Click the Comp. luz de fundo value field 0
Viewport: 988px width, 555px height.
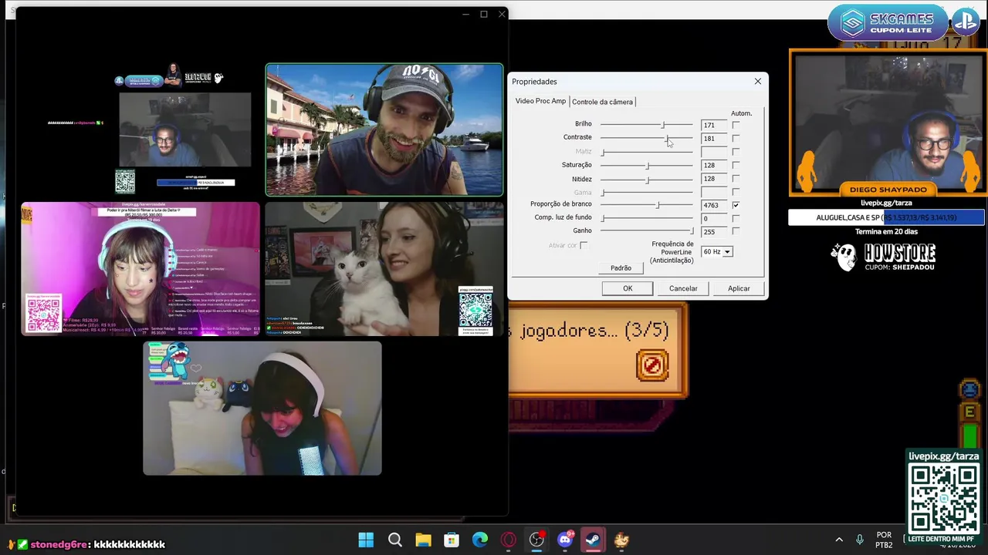click(x=714, y=218)
